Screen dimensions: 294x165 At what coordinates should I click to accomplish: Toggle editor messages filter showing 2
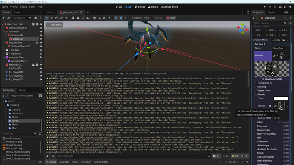click(x=245, y=156)
